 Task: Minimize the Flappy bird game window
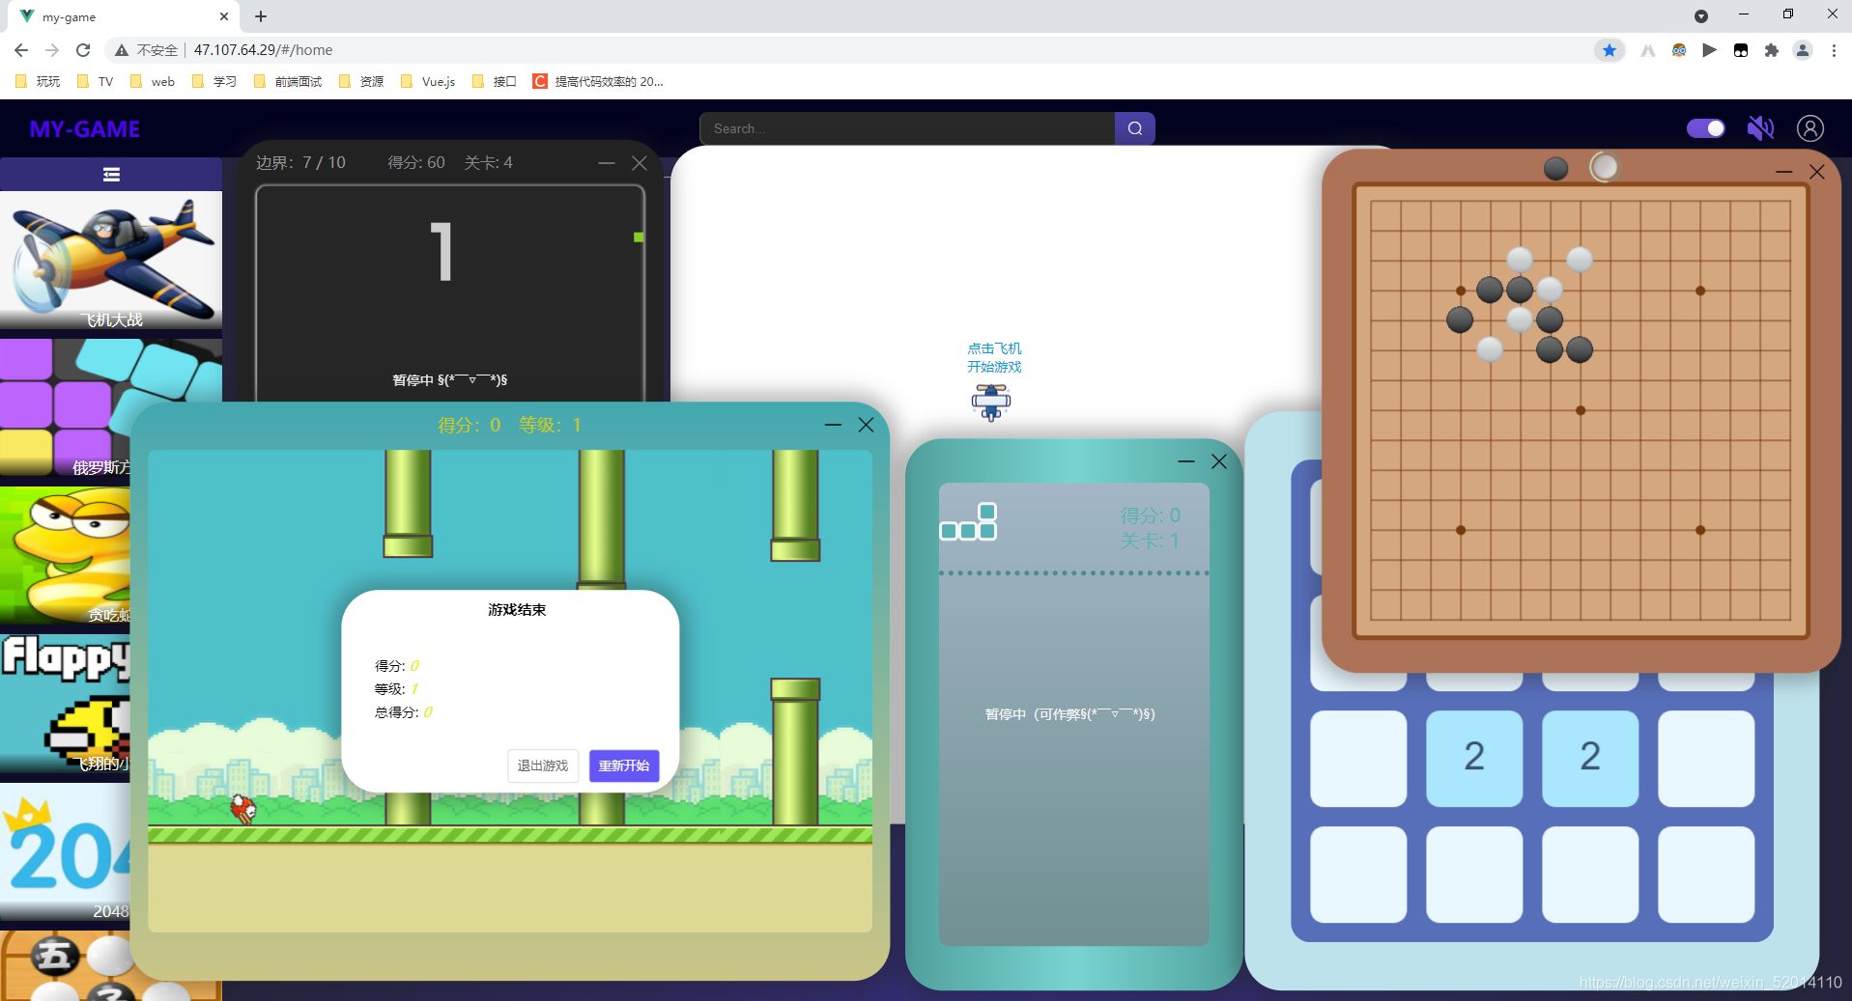833,425
